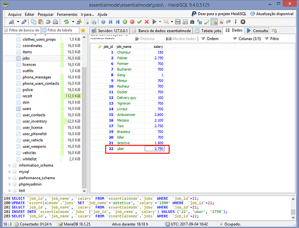Click the replace text icon
Image resolution: width=299 pixels, height=228 pixels.
[200, 22]
